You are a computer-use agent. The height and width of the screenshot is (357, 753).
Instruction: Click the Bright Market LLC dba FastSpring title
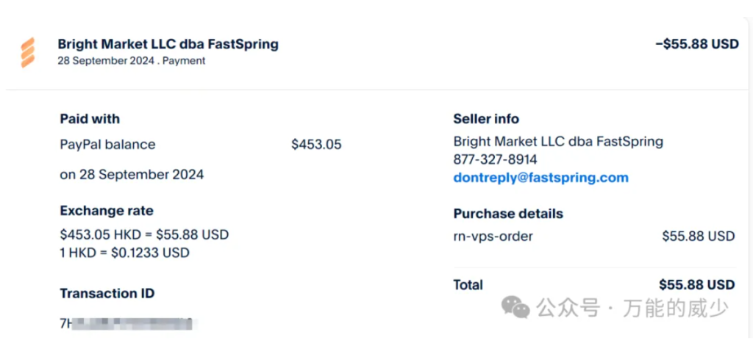168,44
